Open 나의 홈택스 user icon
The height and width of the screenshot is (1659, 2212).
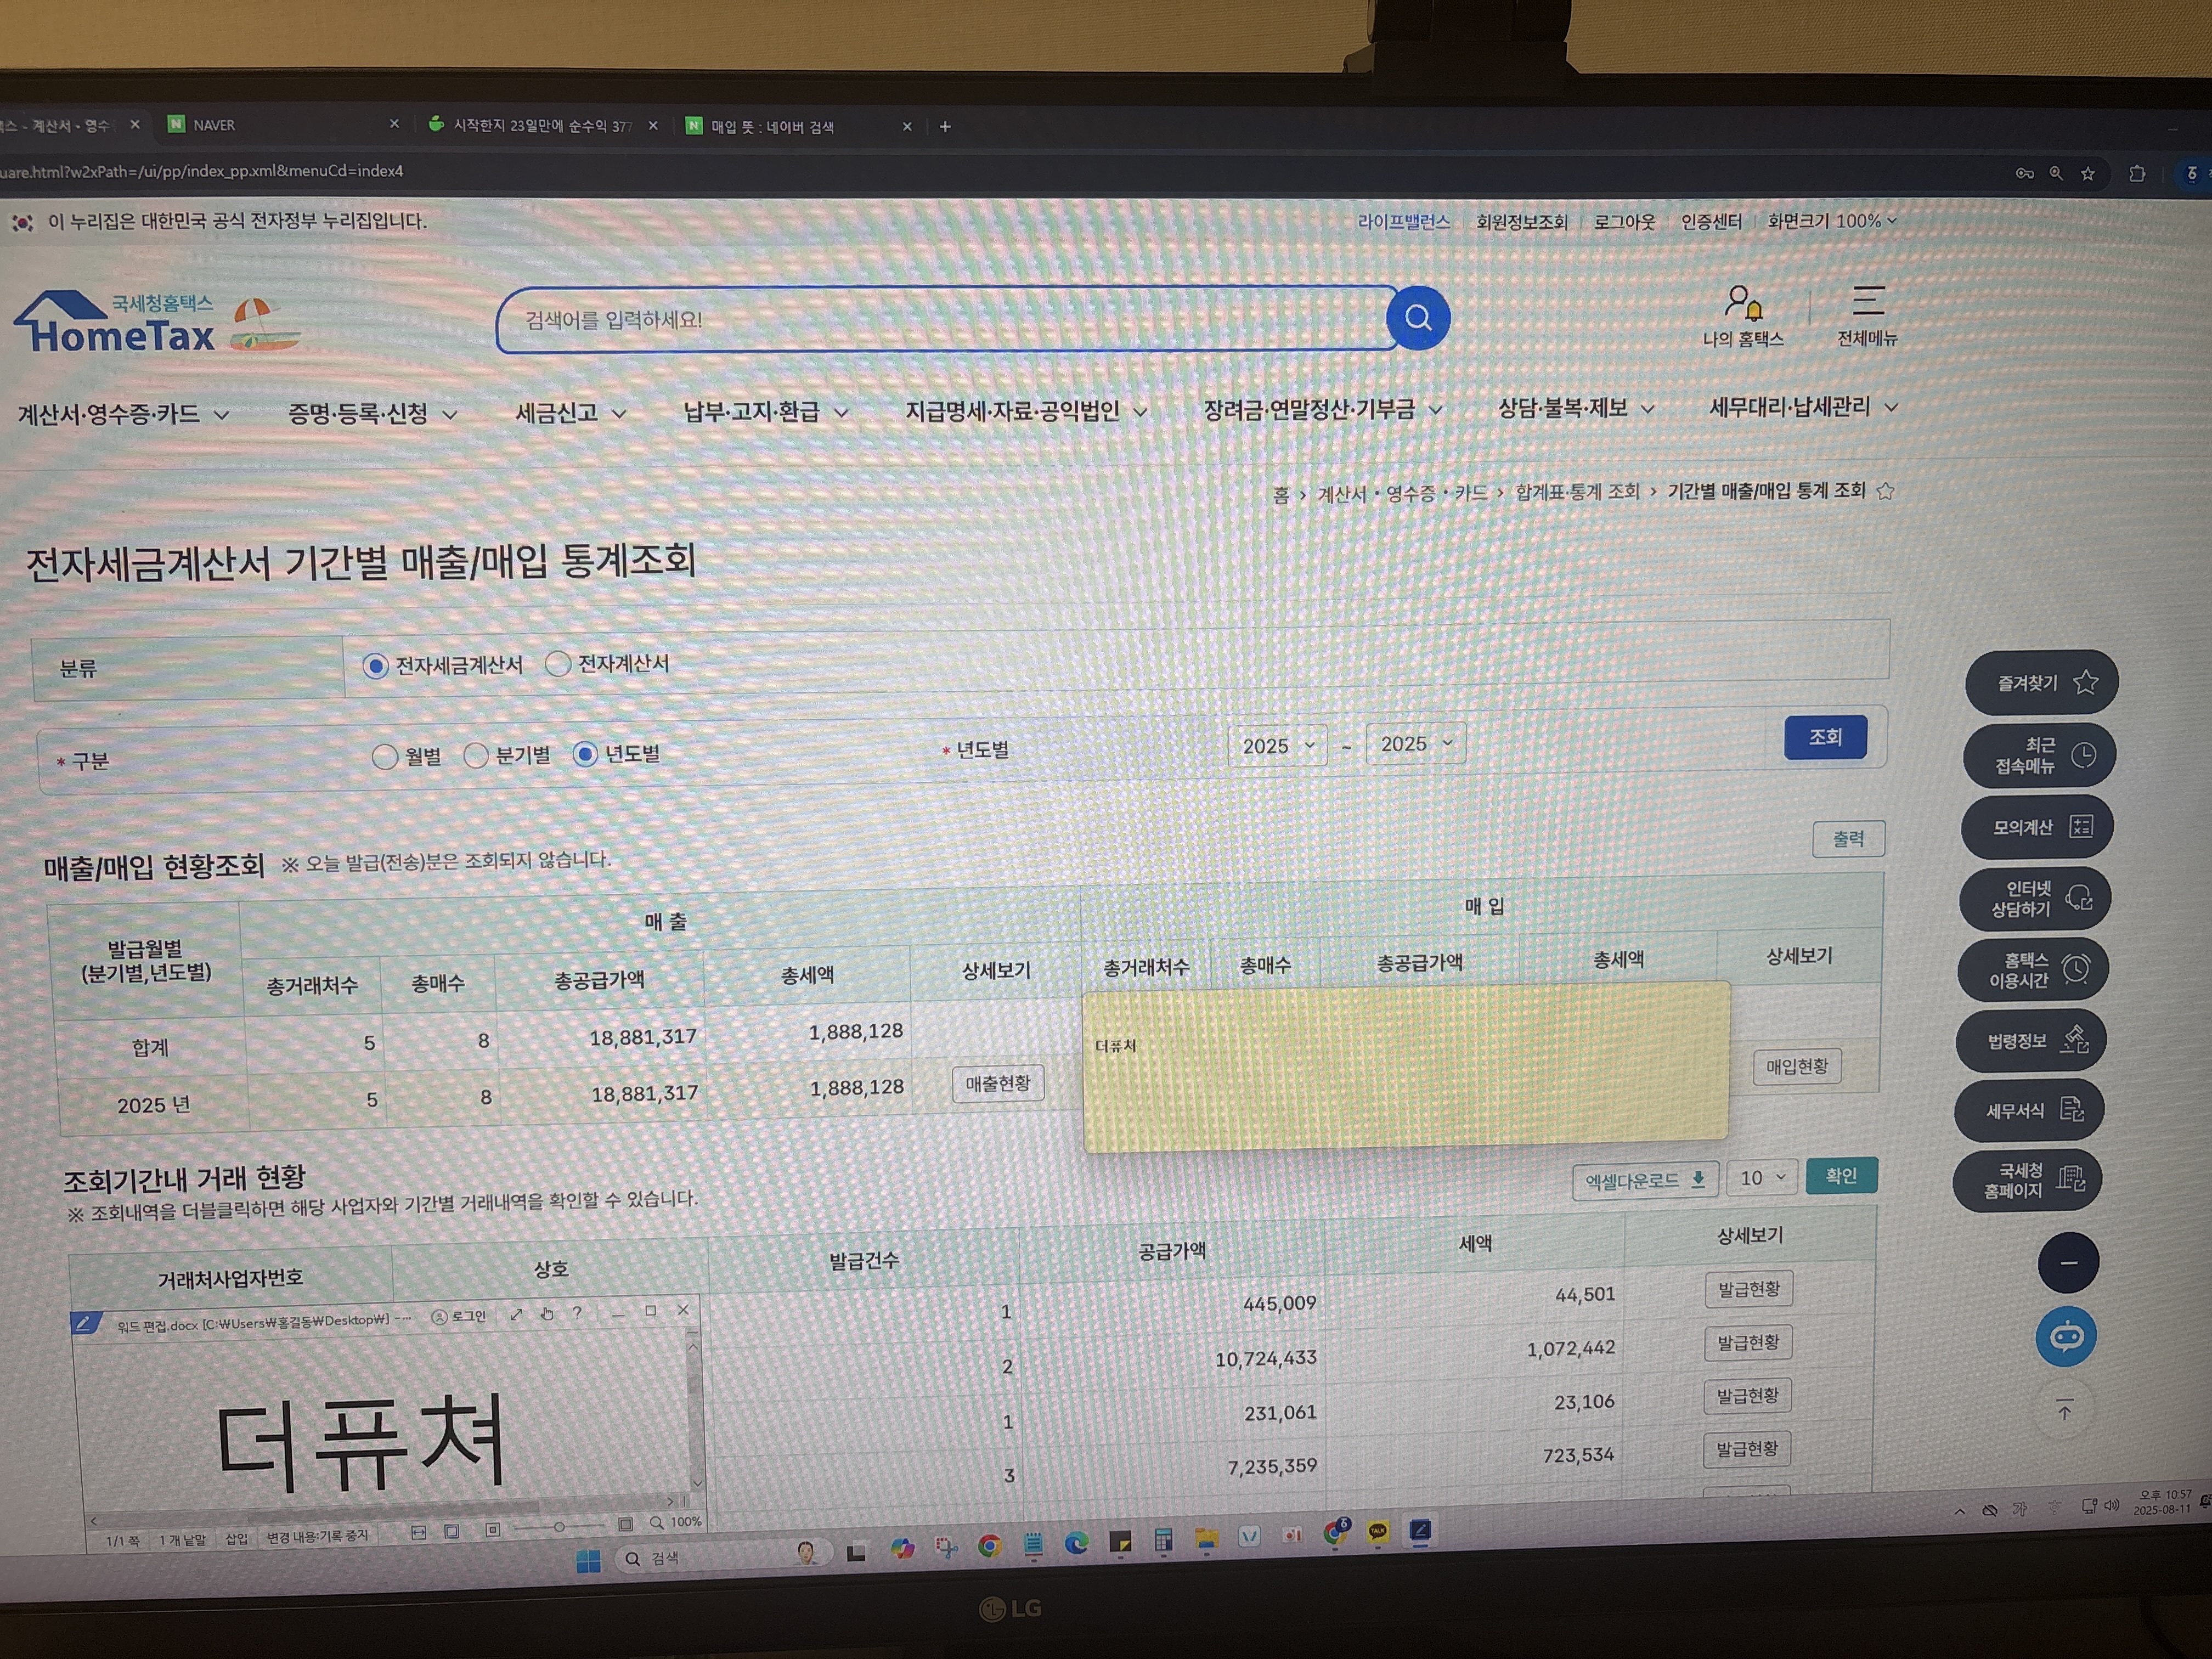coord(1743,316)
